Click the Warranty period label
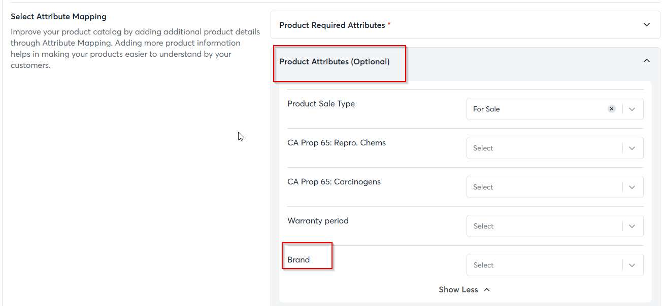Image resolution: width=664 pixels, height=306 pixels. 318,221
